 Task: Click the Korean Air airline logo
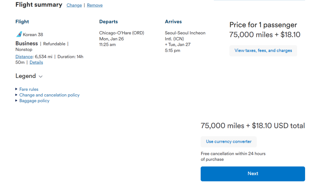click(19, 35)
